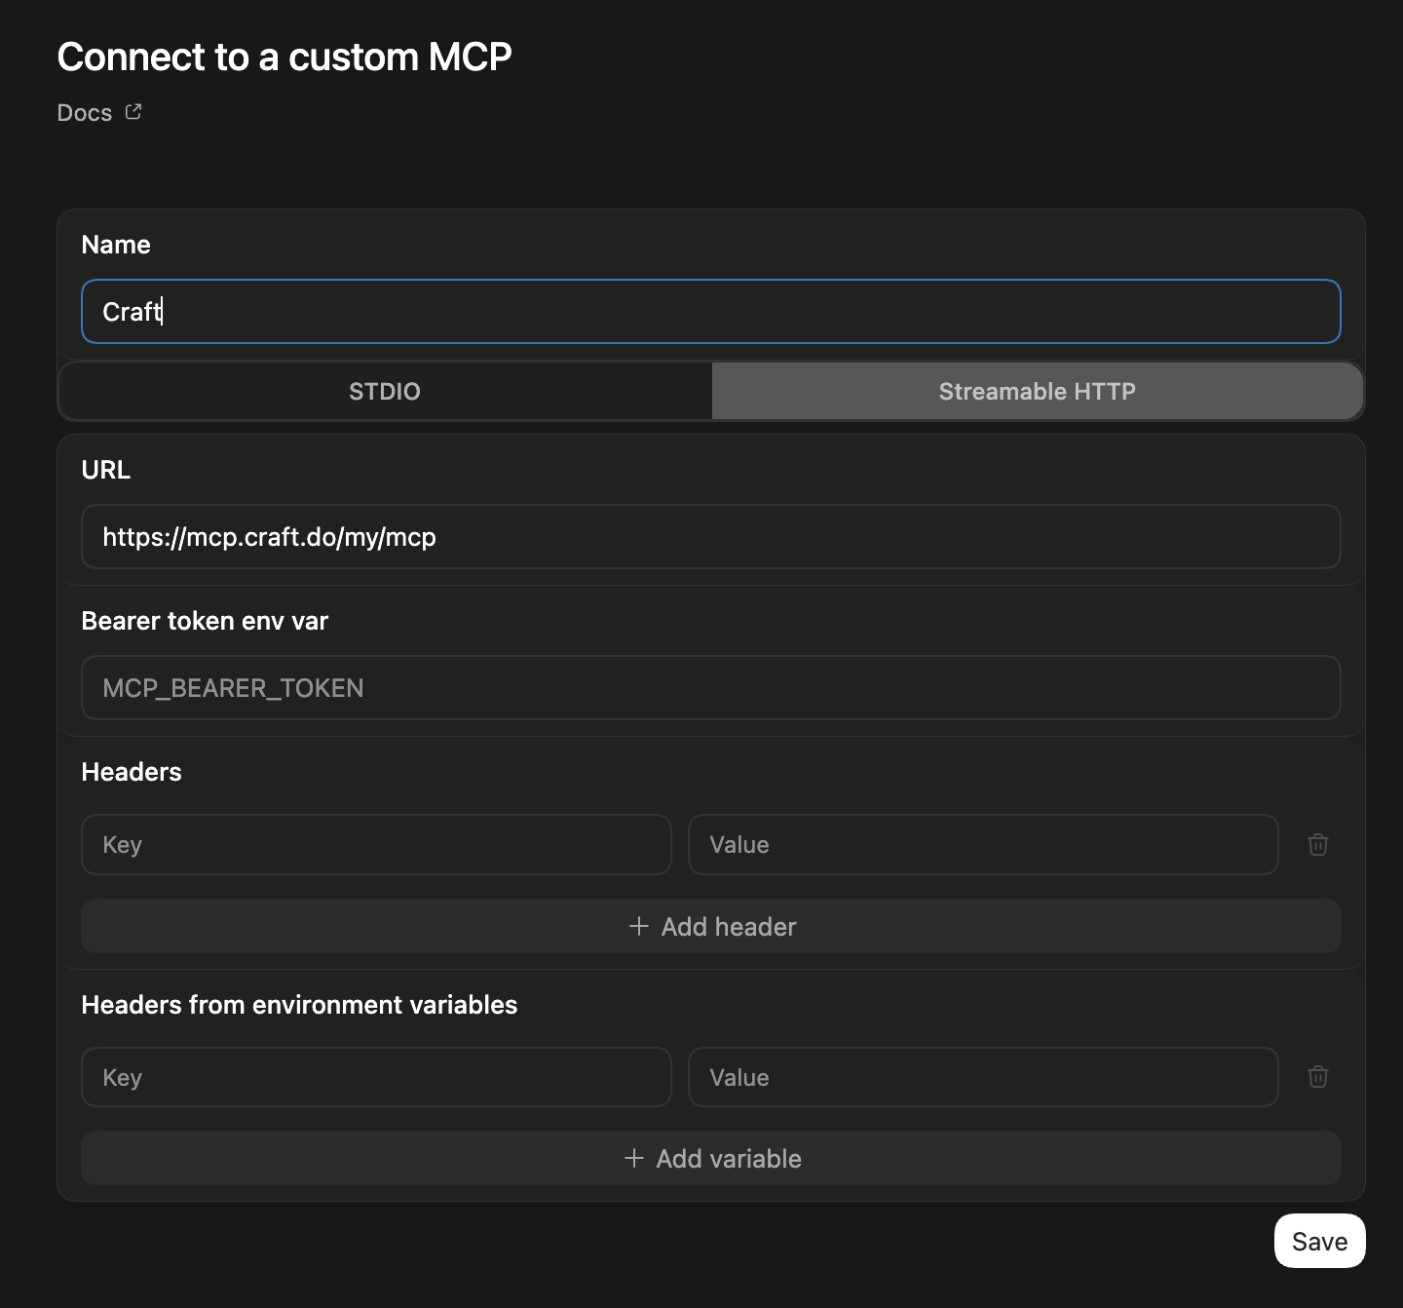The image size is (1403, 1308).
Task: Click the plus icon on Add header
Action: (x=638, y=926)
